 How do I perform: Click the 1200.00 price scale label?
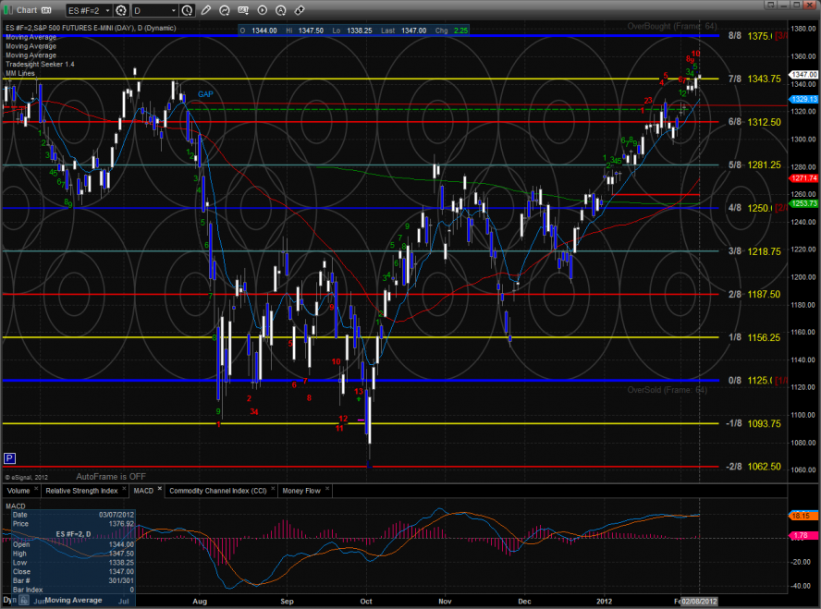click(803, 277)
